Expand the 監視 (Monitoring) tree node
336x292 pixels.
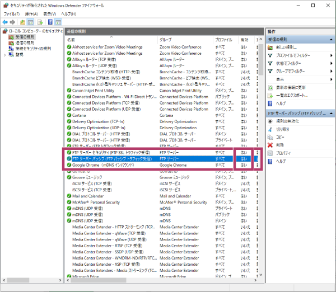(5, 55)
